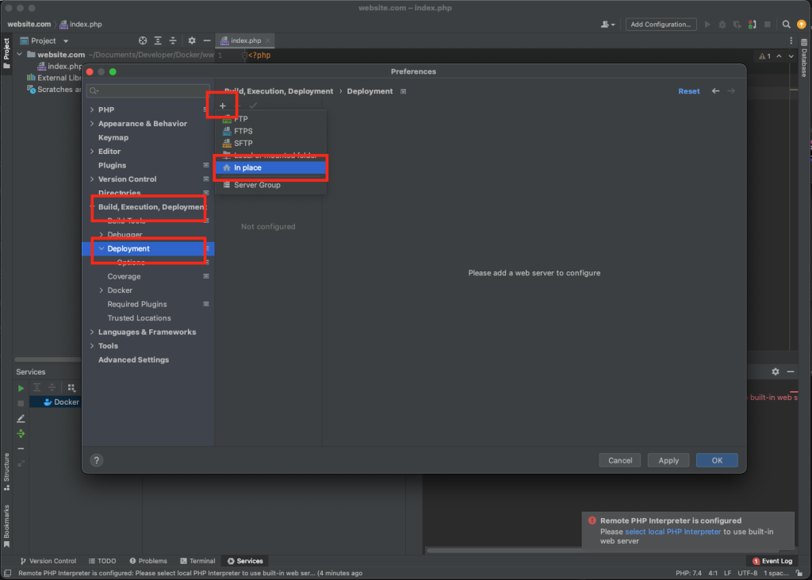Screen dimensions: 812x580
Task: Open Project panel settings gear
Action: (x=192, y=40)
